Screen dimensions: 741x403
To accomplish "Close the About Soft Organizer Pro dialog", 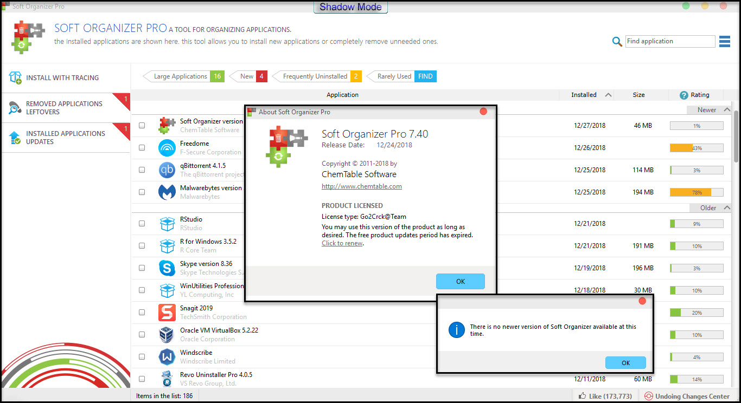I will (483, 112).
